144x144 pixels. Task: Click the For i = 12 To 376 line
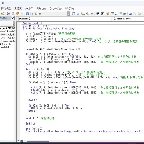pyautogui.click(x=37, y=70)
